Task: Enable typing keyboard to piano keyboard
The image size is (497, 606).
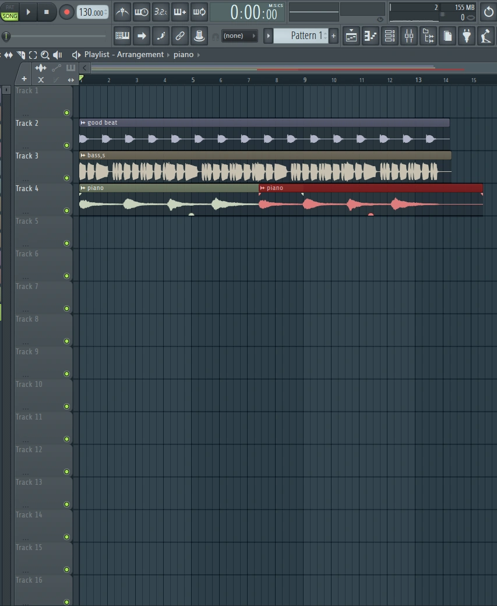Action: 122,36
